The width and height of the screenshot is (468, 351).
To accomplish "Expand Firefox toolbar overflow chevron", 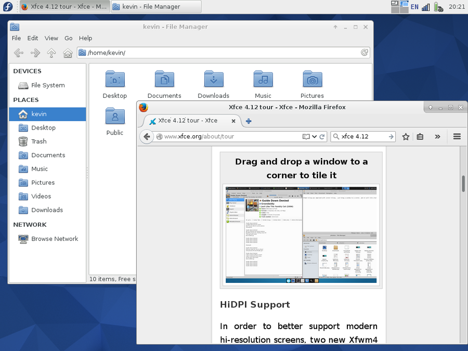I will point(437,137).
